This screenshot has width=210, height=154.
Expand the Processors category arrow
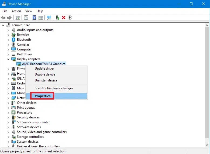(x=8, y=112)
